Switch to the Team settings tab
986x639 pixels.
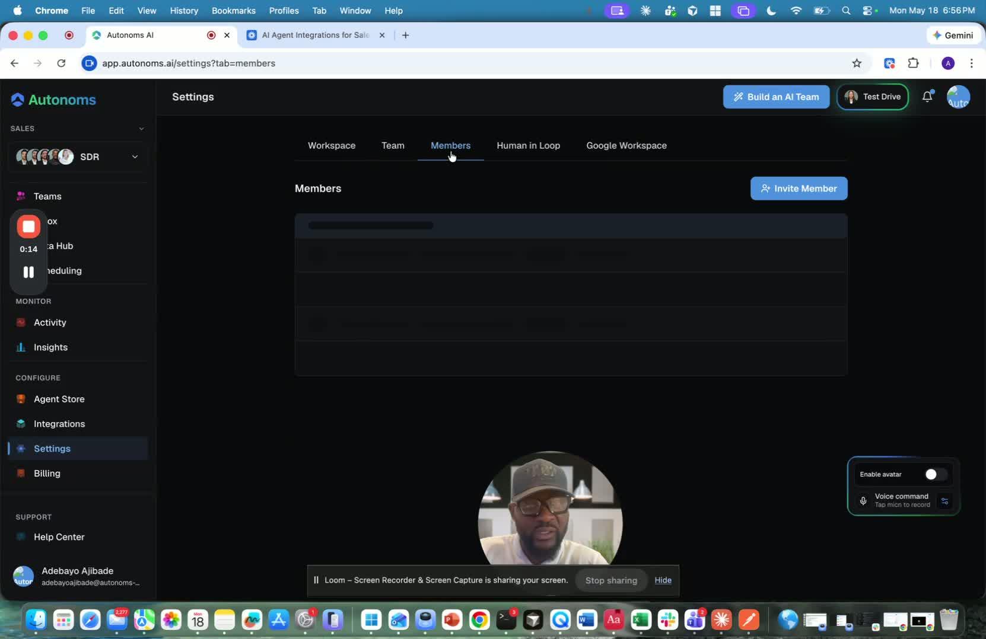(393, 146)
